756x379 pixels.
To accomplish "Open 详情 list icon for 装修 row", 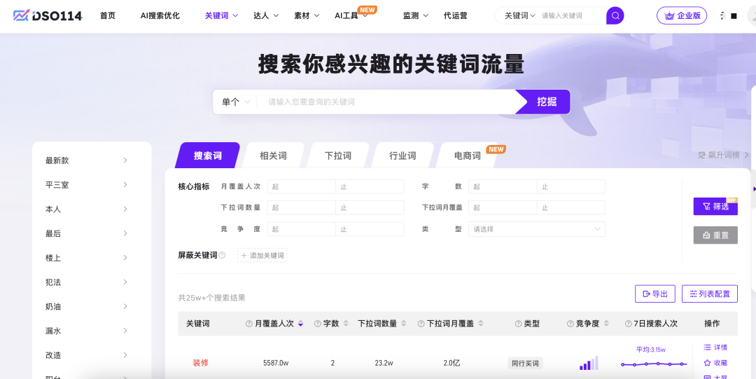I will [x=707, y=347].
